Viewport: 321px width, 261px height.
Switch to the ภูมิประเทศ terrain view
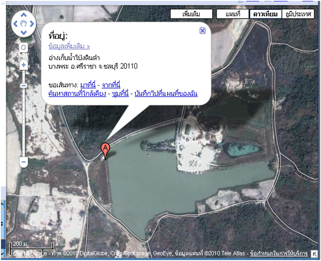(x=298, y=14)
